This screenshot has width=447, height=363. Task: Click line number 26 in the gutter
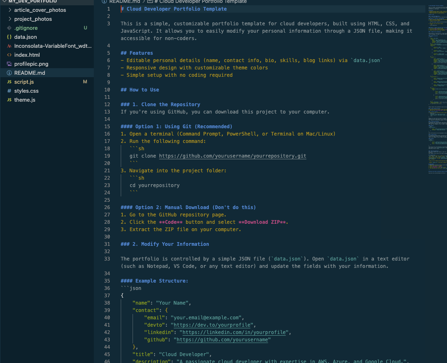(x=107, y=207)
